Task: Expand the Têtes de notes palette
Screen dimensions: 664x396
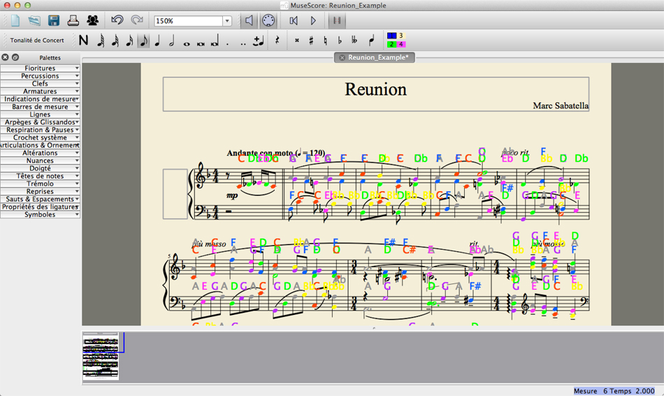Action: pos(41,176)
